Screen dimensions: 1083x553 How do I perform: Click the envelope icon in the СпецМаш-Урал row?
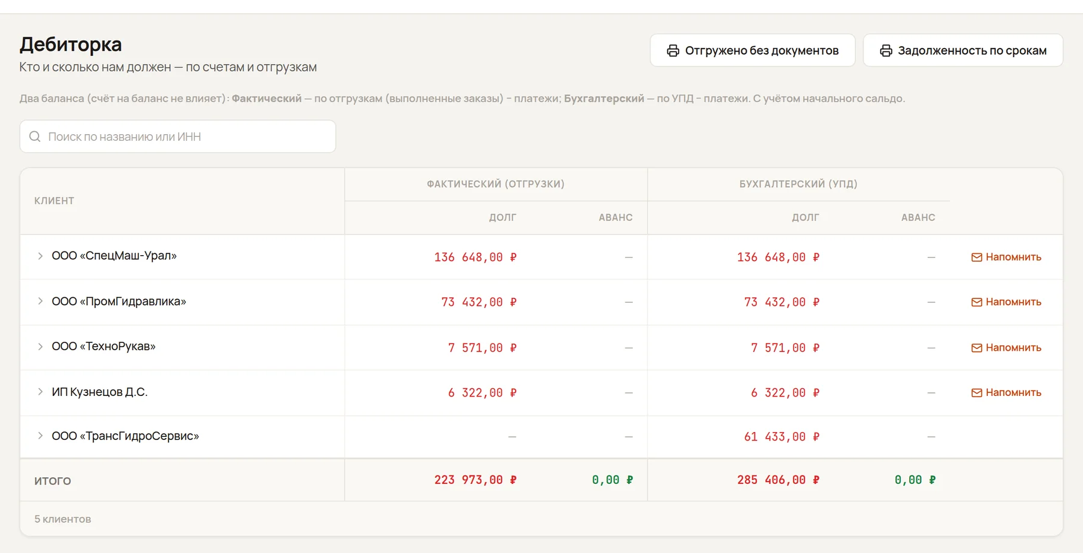[x=977, y=258]
